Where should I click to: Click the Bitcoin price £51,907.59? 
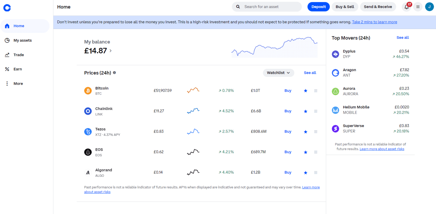coord(163,91)
